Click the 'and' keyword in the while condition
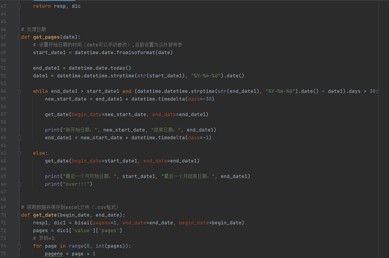Screen dimensions: 389x258 [x=127, y=91]
